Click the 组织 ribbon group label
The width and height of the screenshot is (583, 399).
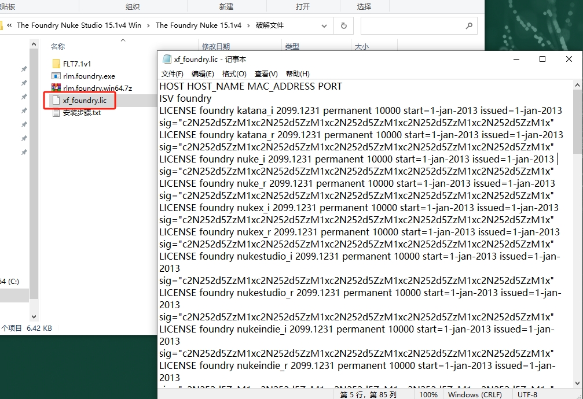tap(133, 7)
